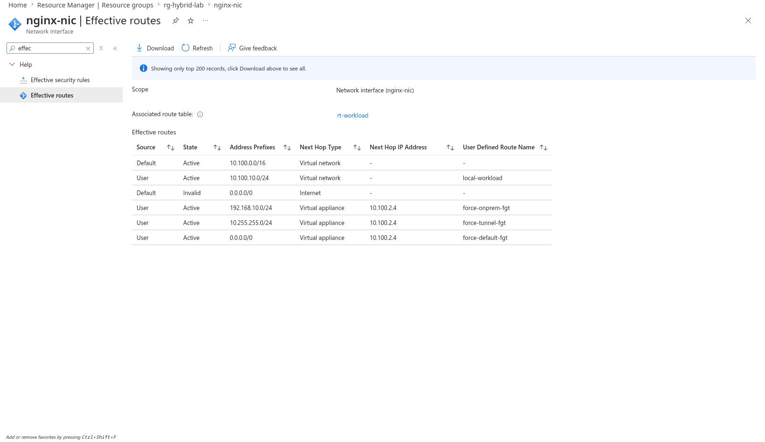765x442 pixels.
Task: Click the Associated route table info icon
Action: tap(200, 114)
